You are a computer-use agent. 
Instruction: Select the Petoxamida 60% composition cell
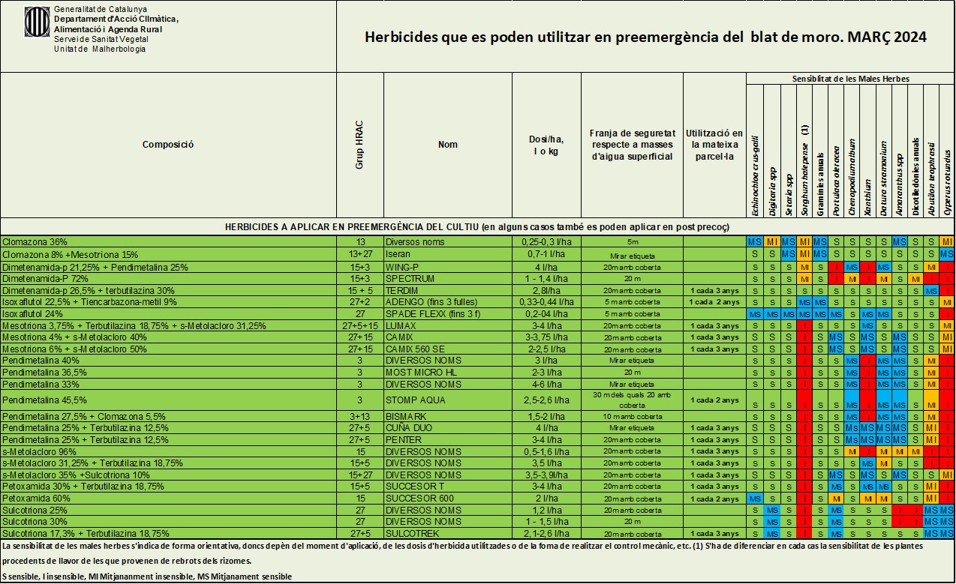[x=168, y=499]
